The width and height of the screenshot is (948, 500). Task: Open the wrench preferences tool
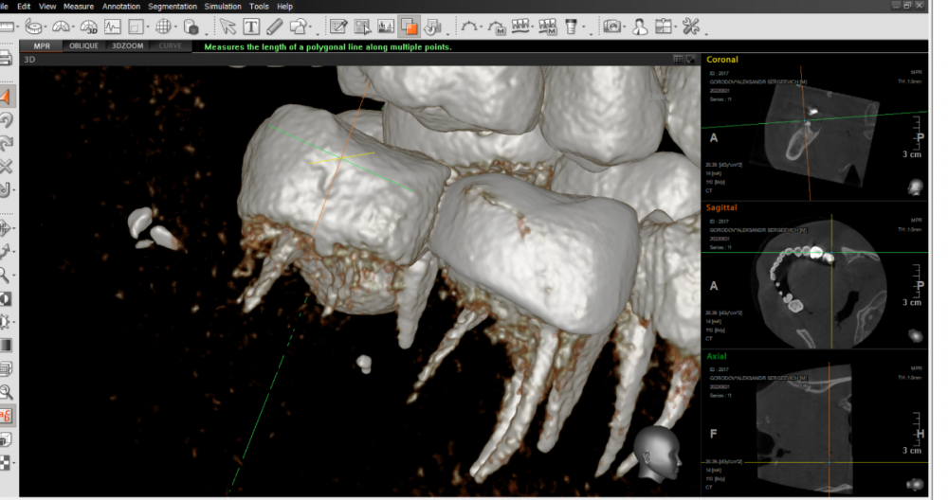tap(690, 26)
